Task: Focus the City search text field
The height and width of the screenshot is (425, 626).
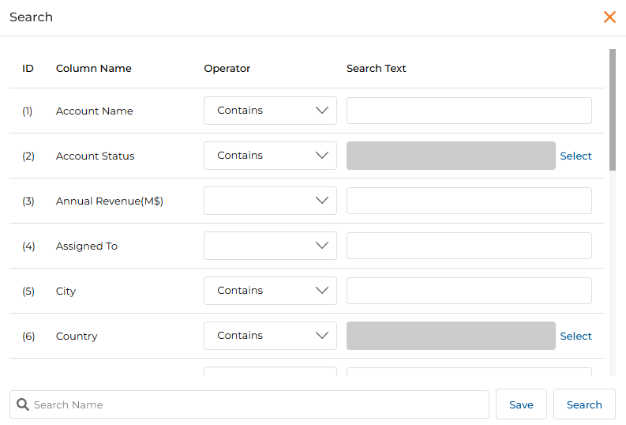Action: point(469,291)
